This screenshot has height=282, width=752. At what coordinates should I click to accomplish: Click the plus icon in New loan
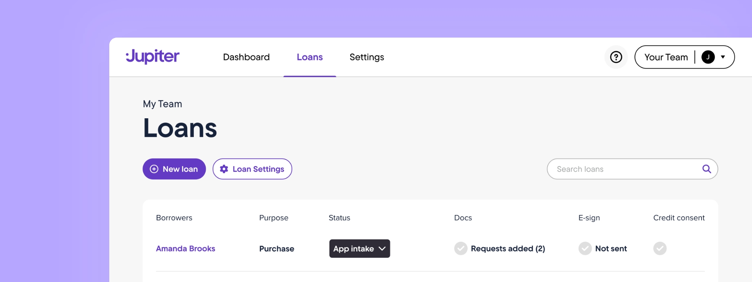pyautogui.click(x=154, y=169)
